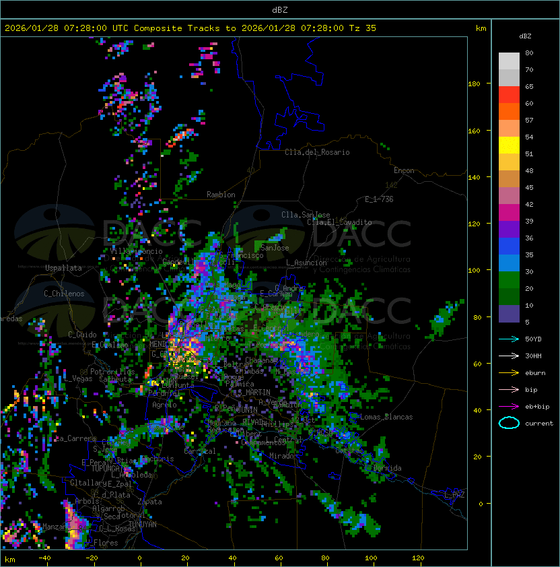Click the Encon map label
This screenshot has height=567, width=560.
(404, 170)
